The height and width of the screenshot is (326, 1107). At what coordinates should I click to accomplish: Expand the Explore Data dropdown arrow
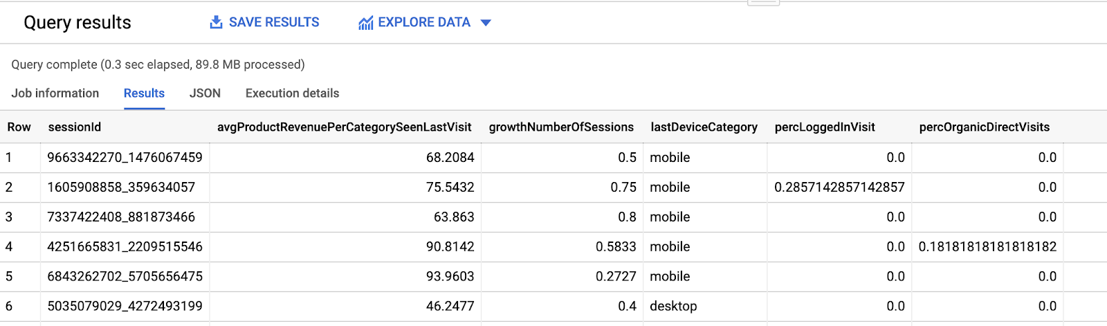(x=486, y=23)
